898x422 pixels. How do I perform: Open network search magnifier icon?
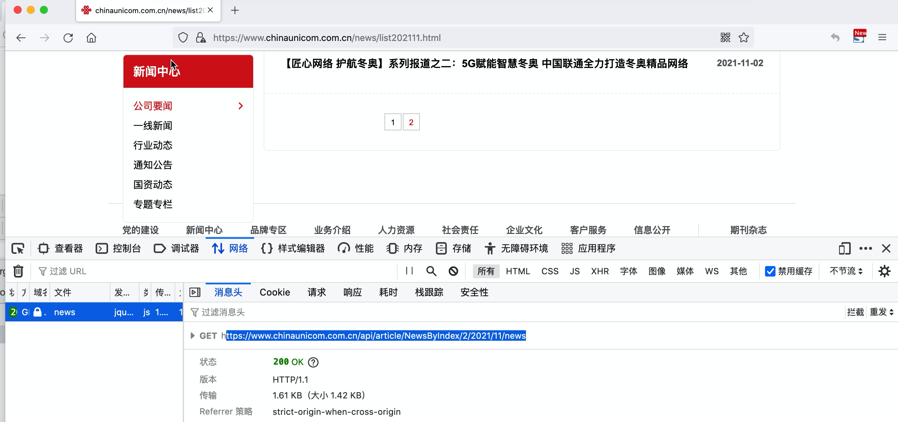click(431, 271)
